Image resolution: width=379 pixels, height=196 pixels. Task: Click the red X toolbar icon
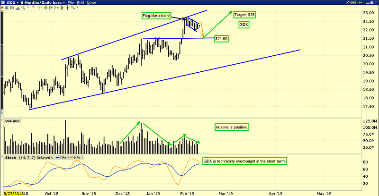click(x=2, y=8)
